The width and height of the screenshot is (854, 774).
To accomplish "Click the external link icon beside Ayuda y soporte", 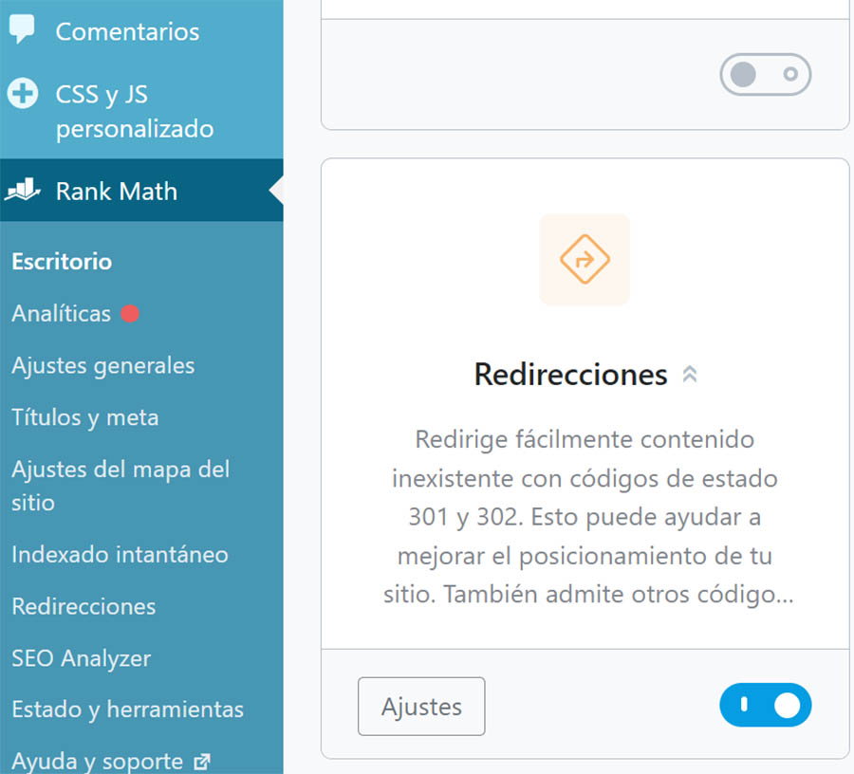I will [x=202, y=761].
